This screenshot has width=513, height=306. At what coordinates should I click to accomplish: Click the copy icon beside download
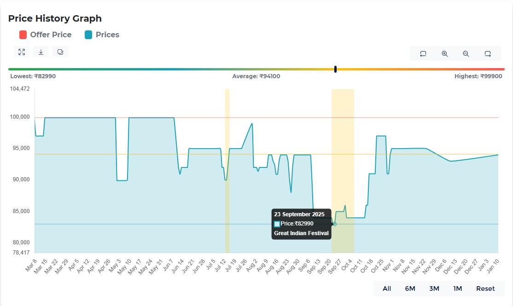pos(60,52)
